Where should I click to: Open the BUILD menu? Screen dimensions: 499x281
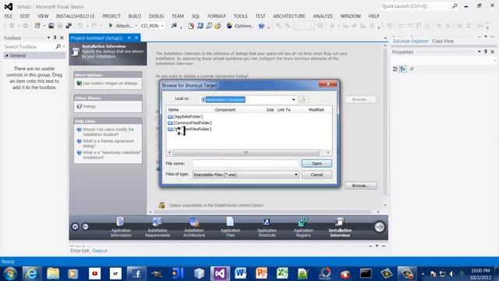pyautogui.click(x=135, y=16)
